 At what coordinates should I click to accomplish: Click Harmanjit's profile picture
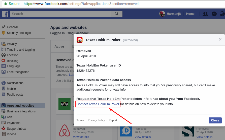point(162,14)
